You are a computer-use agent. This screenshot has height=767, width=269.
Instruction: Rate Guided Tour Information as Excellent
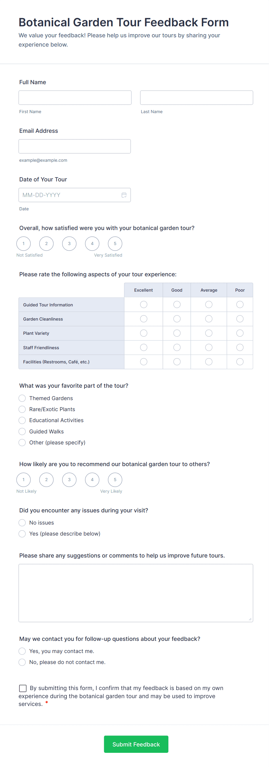pyautogui.click(x=144, y=305)
